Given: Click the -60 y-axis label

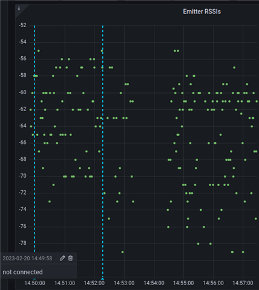Looking at the screenshot, I should point(22,92).
